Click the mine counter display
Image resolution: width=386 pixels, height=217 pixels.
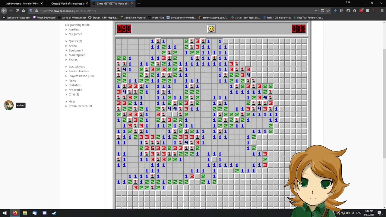124,29
